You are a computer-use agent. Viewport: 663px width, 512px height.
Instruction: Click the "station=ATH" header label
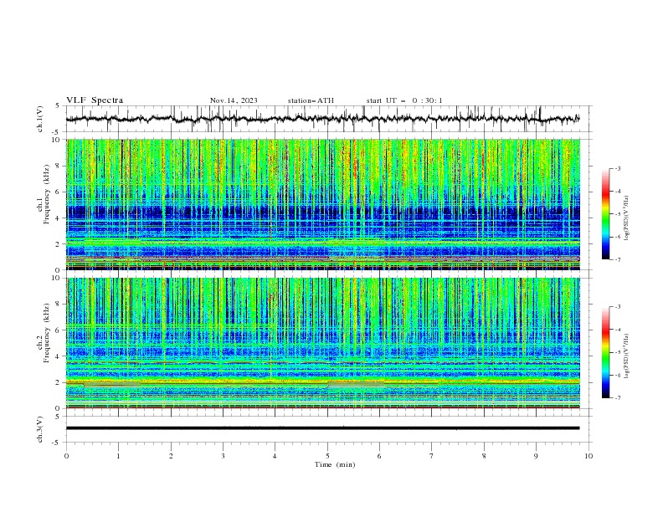point(311,100)
